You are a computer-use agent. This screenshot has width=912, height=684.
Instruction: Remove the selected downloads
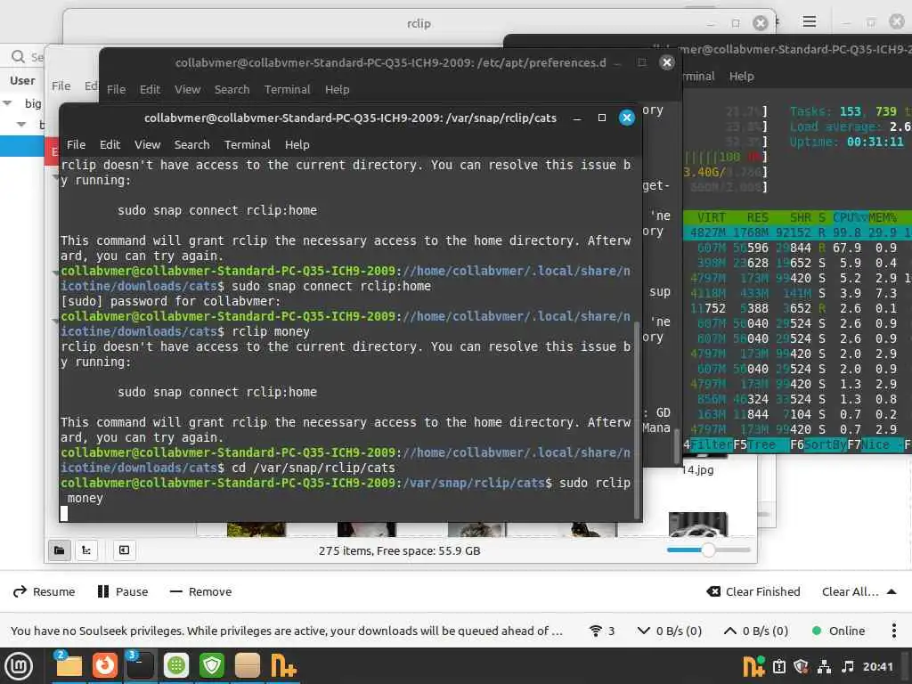(x=200, y=591)
